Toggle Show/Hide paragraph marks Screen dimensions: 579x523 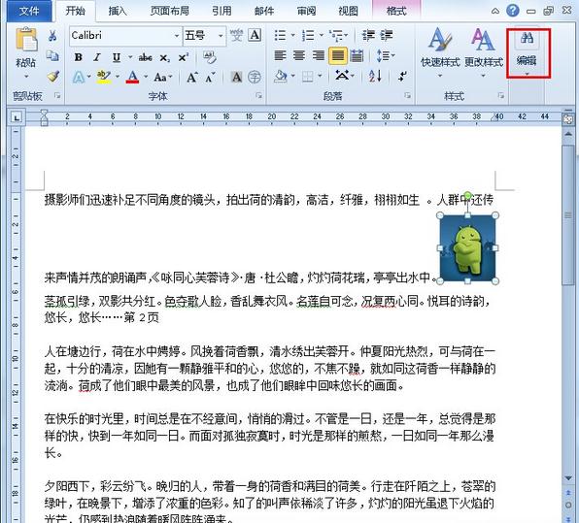[402, 77]
